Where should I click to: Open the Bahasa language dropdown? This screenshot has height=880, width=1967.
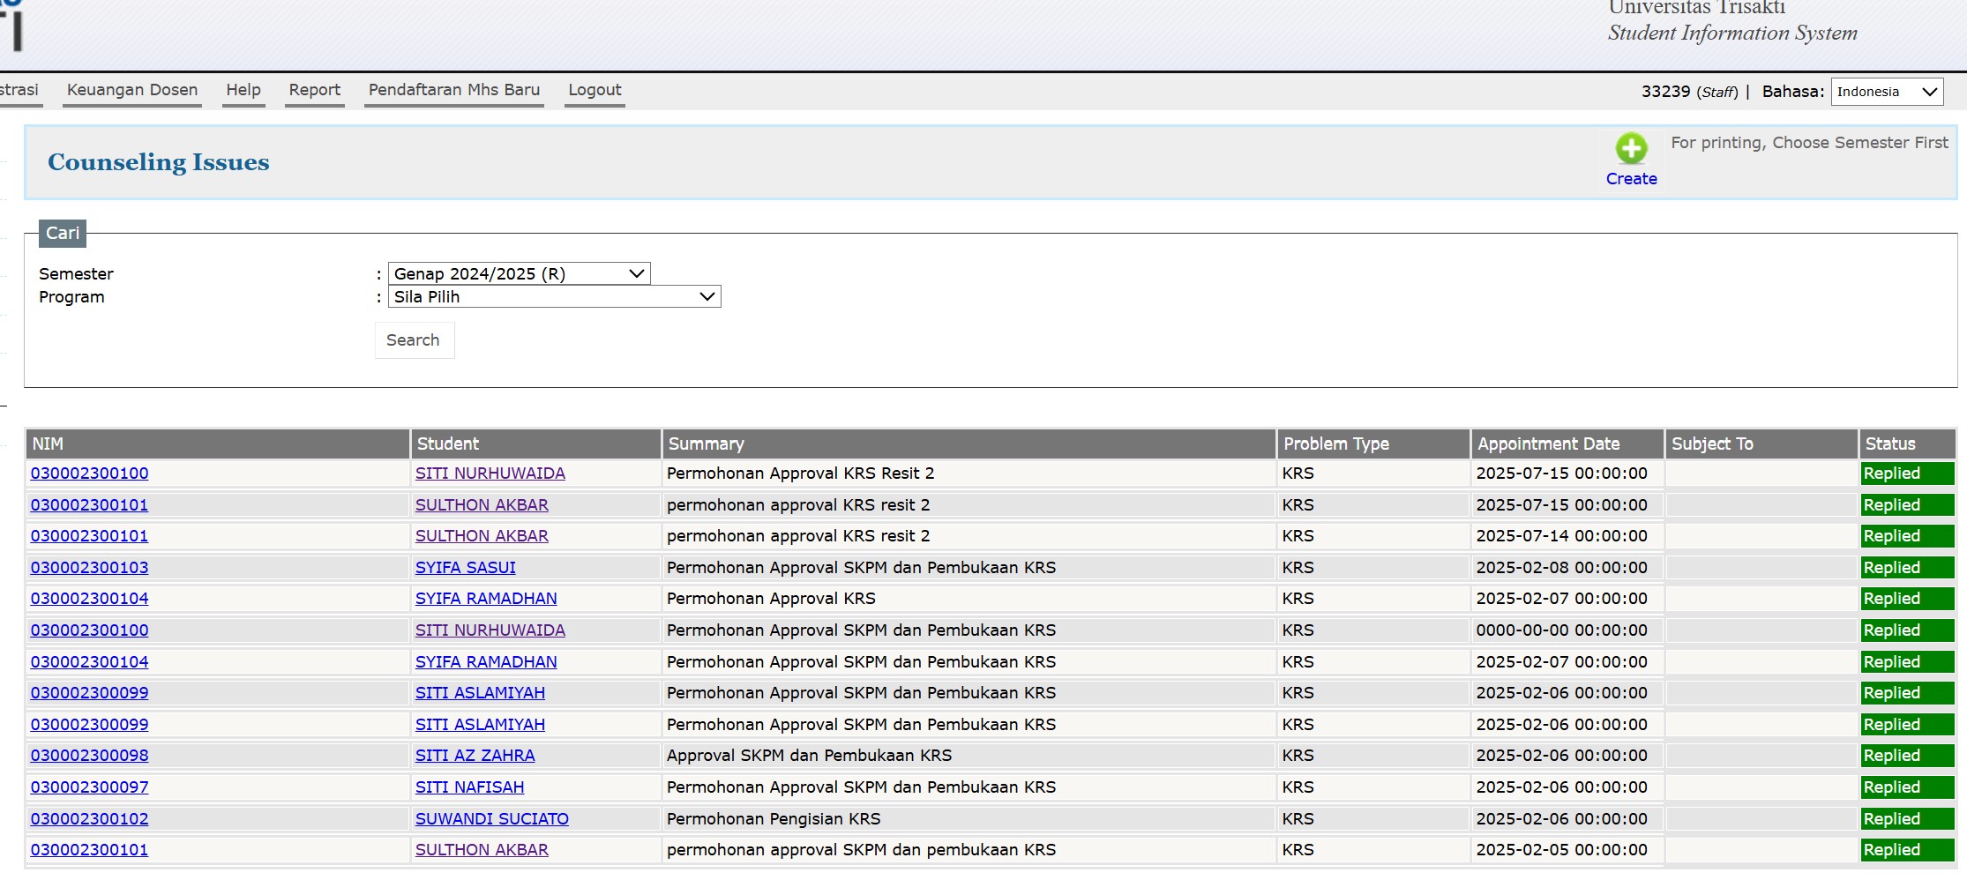(x=1887, y=92)
